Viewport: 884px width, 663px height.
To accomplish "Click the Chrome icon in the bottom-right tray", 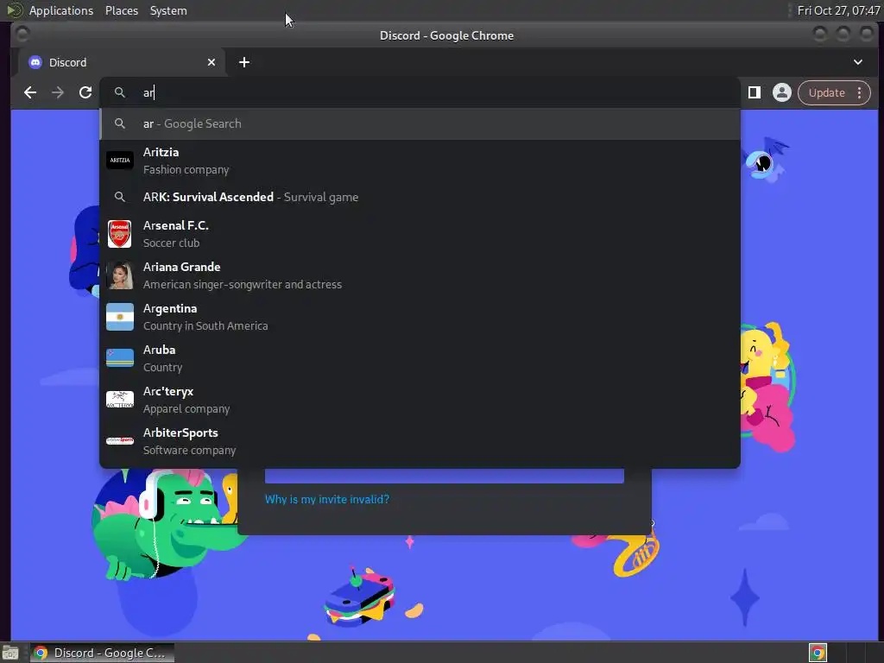I will point(818,653).
